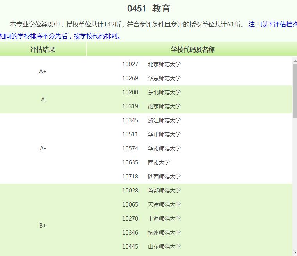Click 杭州师范大学 school name
This screenshot has width=297, height=256.
164,233
